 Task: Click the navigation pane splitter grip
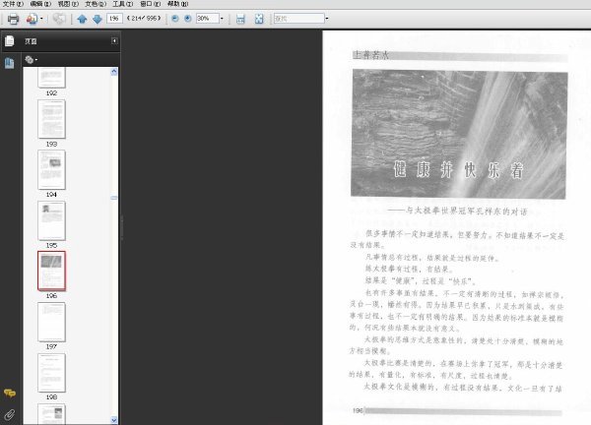click(x=122, y=227)
